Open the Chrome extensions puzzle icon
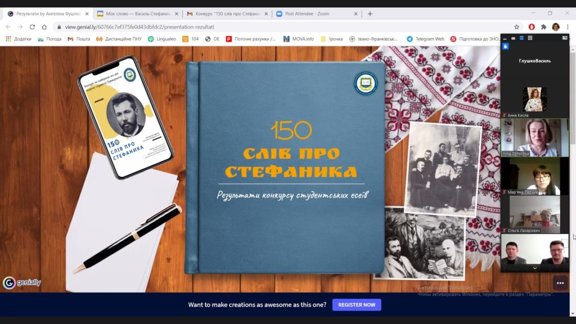The image size is (576, 324). 543,26
